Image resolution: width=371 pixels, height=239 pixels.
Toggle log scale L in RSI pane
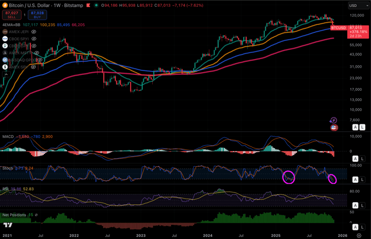point(362,206)
